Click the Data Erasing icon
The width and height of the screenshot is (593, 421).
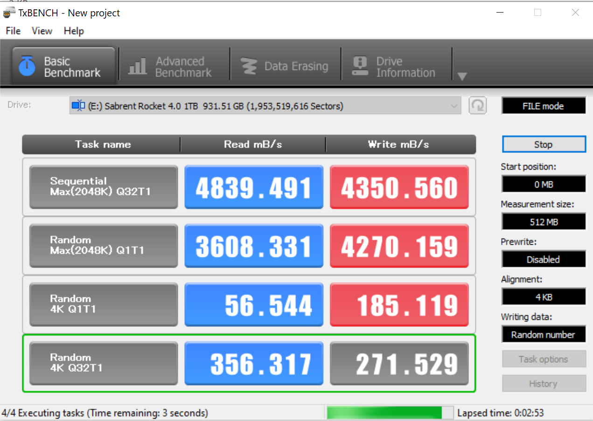coord(249,67)
